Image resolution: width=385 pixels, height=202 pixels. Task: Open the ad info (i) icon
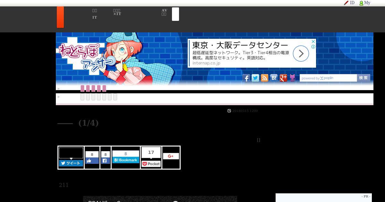pyautogui.click(x=313, y=46)
